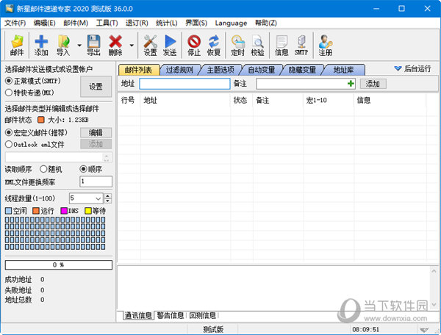441x335 pixels.
Task: Click the blue 空闲 legend swatch
Action: tap(9, 211)
